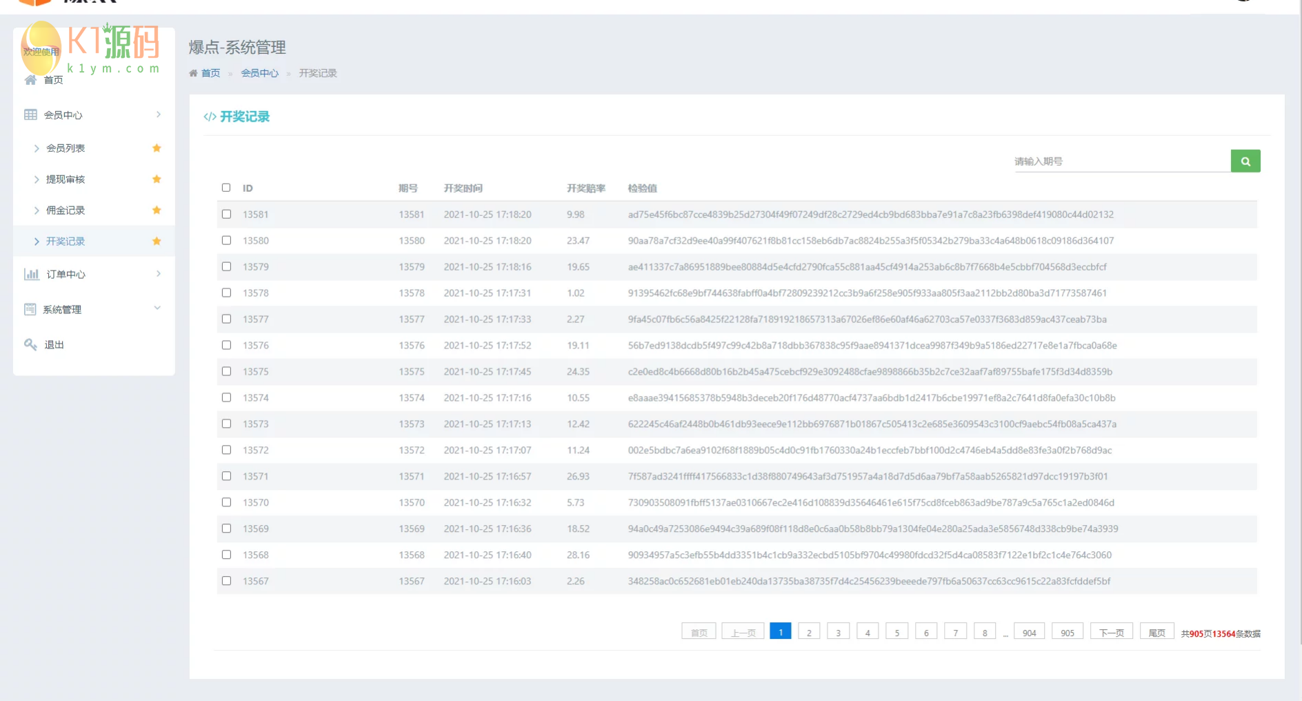Go to page 6
The height and width of the screenshot is (701, 1302).
point(926,632)
